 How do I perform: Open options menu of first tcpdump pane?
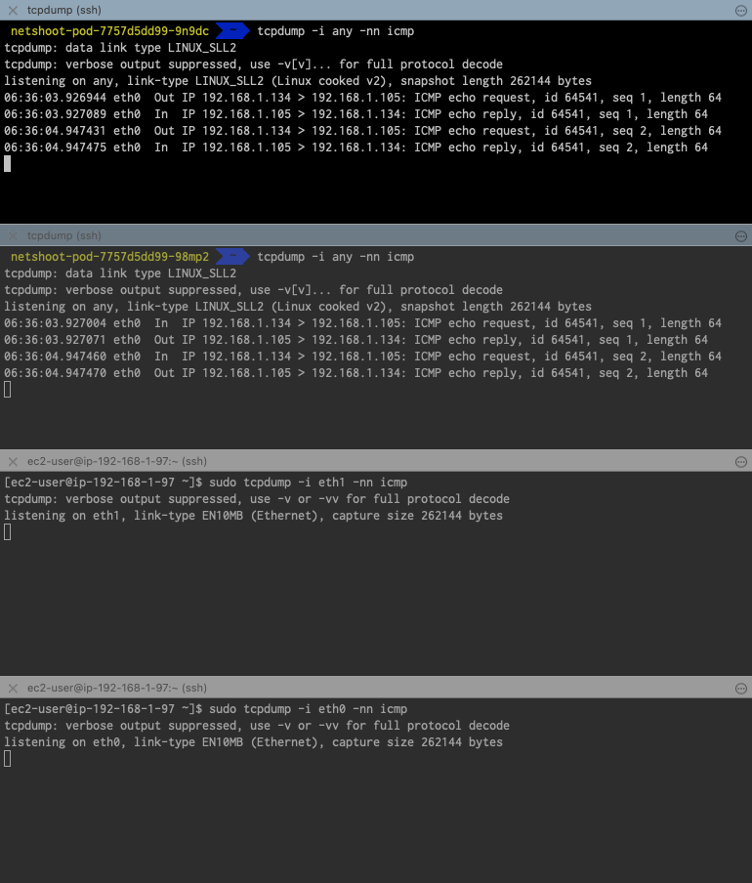pos(740,10)
